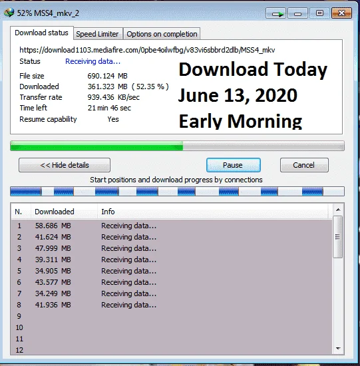Viewport: 360px width, 366px height.
Task: Open the Options on completion tab
Action: (x=162, y=34)
